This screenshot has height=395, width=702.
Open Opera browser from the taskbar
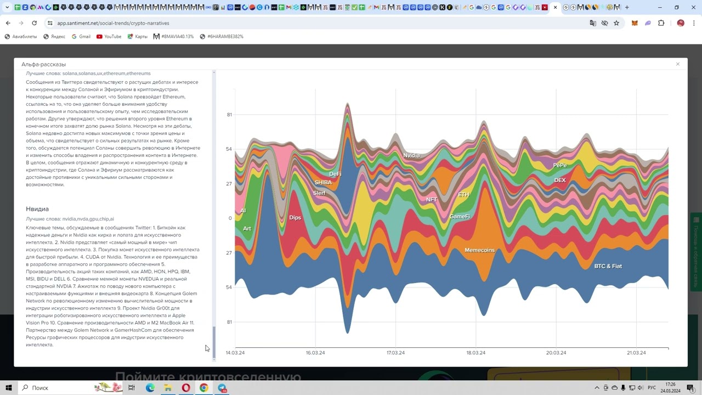click(x=186, y=388)
